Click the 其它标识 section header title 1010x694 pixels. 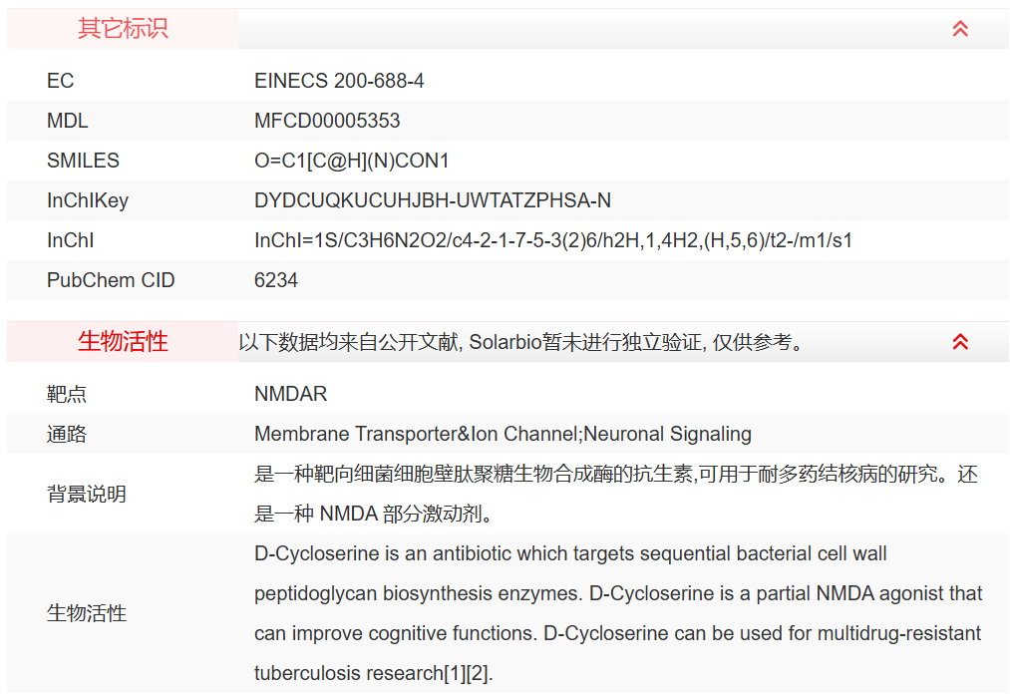click(x=123, y=29)
